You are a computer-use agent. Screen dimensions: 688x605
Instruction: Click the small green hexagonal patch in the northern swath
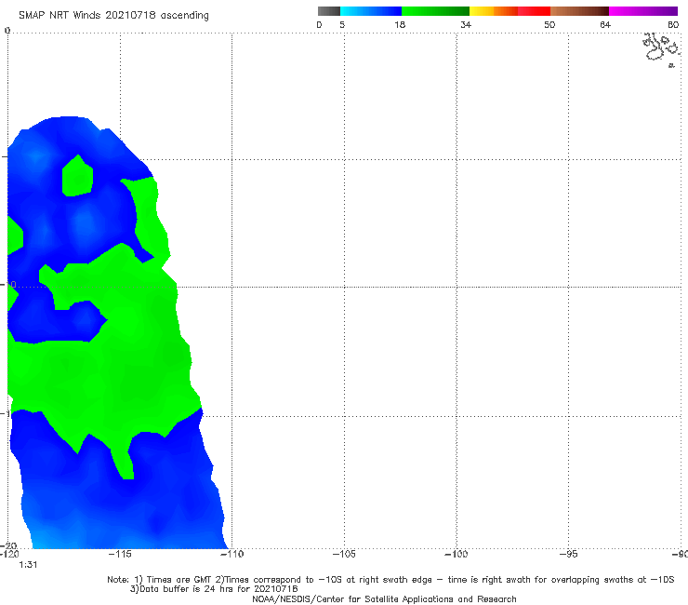coord(77,175)
